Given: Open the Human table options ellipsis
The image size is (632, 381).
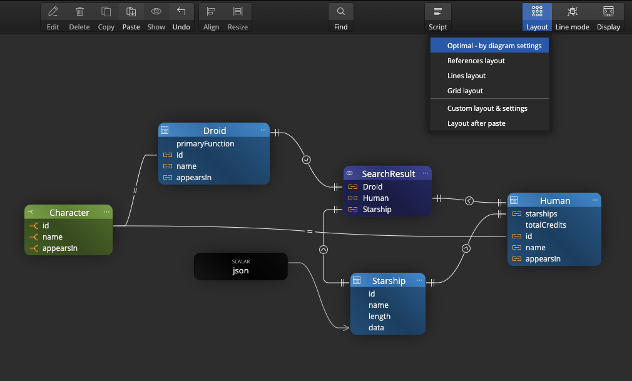Looking at the screenshot, I should tap(595, 200).
